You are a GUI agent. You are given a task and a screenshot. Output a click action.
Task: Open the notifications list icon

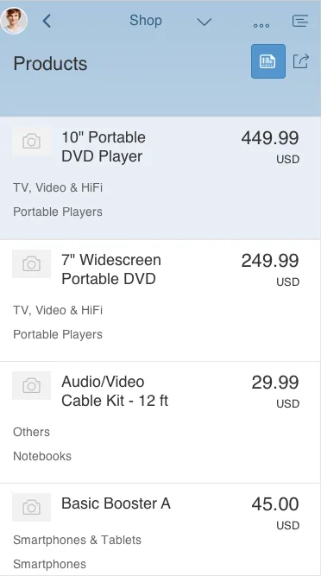point(299,21)
